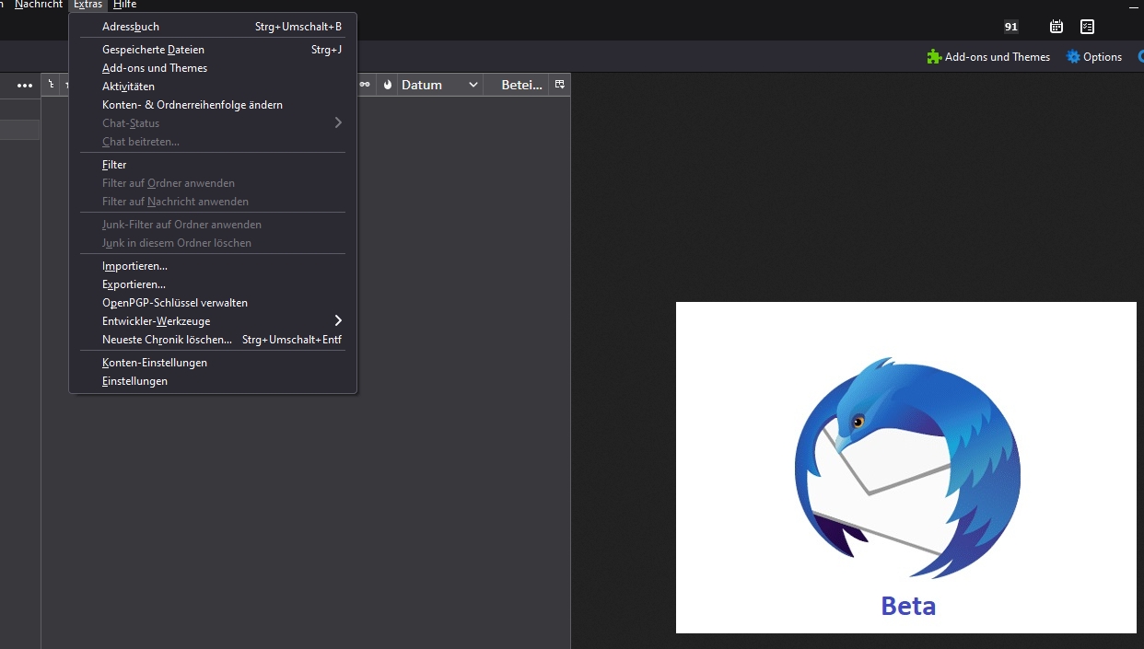
Task: Toggle the thread column icon in message list header
Action: (52, 85)
